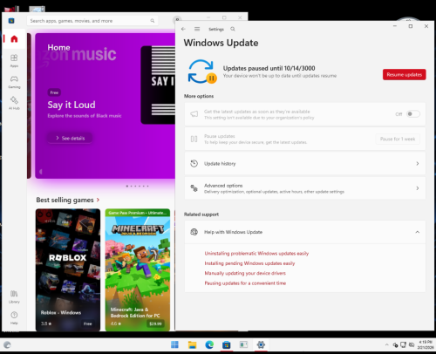
Task: Open AI Hub in Store sidebar
Action: pyautogui.click(x=14, y=103)
